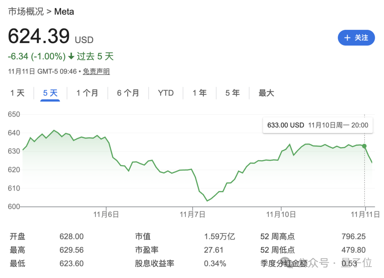This screenshot has height=278, width=384.
Task: Open the 免责声明 disclaimer link
Action: pos(96,71)
